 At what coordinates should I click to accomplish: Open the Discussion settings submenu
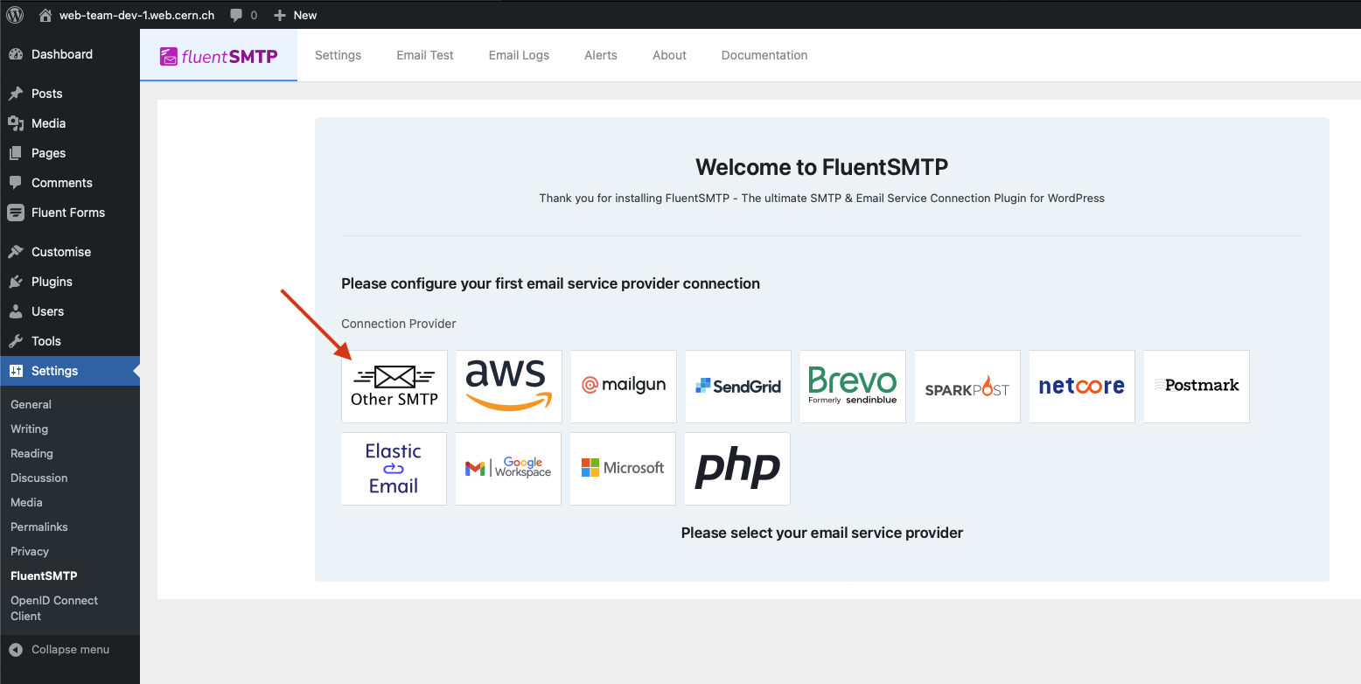pyautogui.click(x=39, y=478)
